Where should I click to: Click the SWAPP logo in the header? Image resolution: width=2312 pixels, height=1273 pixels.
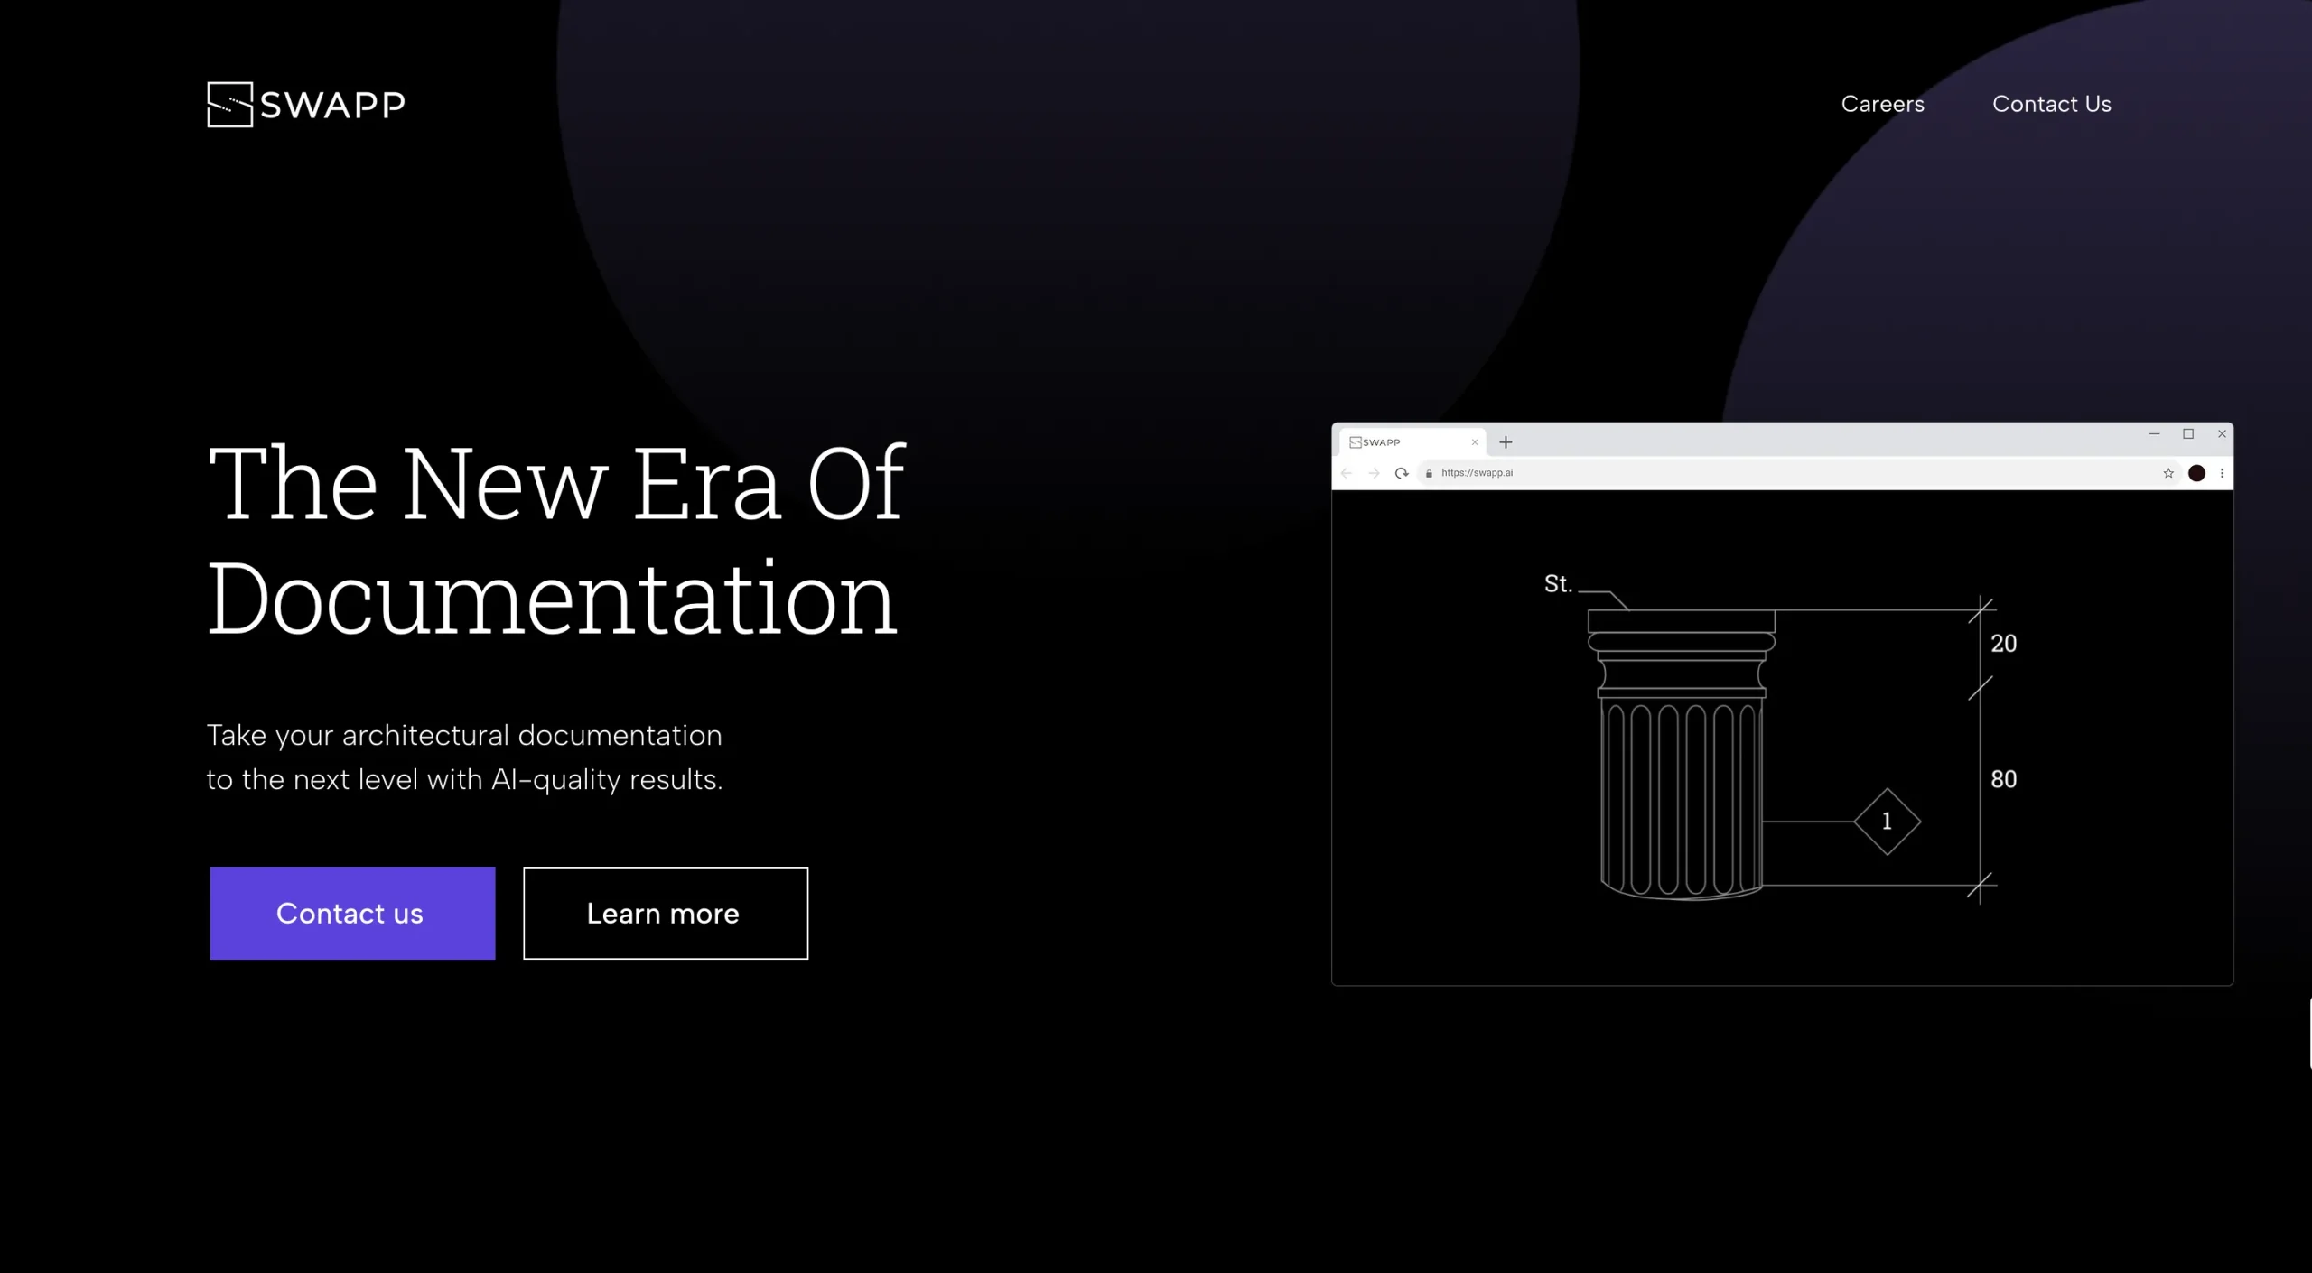coord(306,105)
